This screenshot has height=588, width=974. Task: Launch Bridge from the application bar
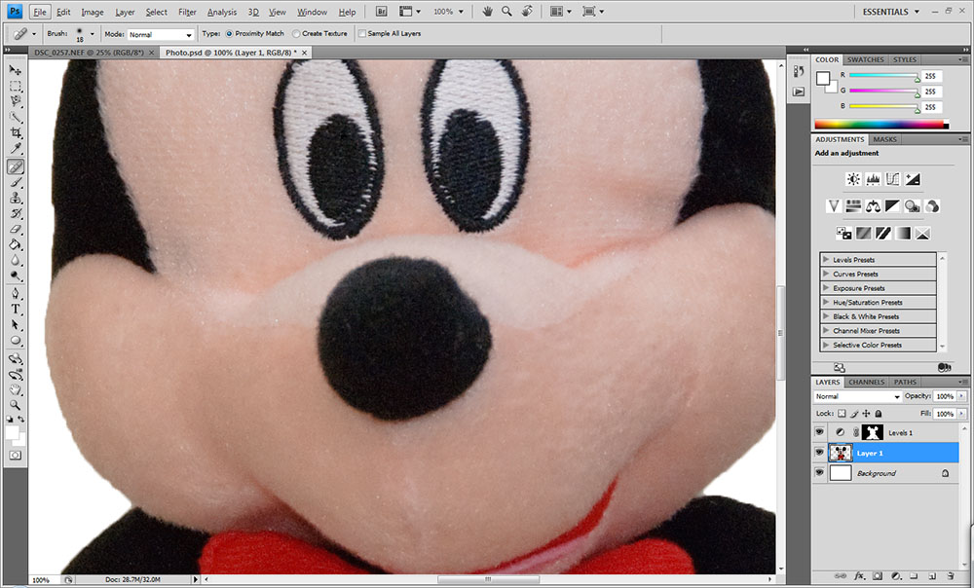tap(382, 11)
